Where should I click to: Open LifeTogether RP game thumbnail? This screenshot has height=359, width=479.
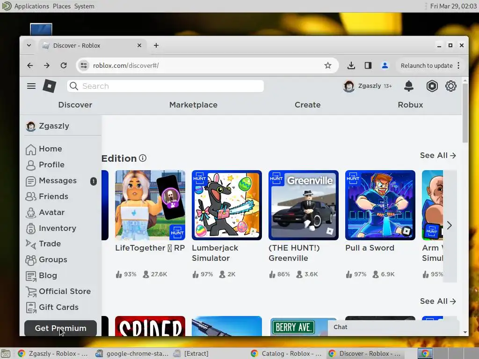[x=150, y=205]
